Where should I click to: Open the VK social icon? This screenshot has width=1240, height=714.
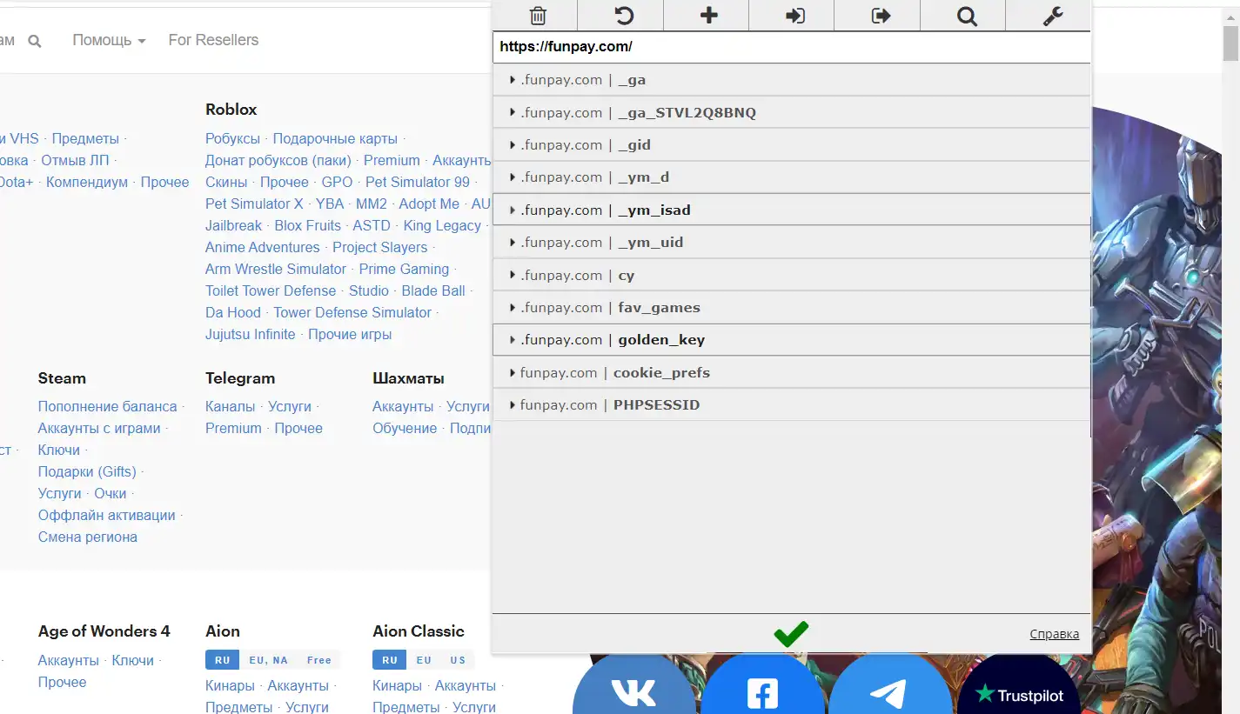(x=633, y=693)
